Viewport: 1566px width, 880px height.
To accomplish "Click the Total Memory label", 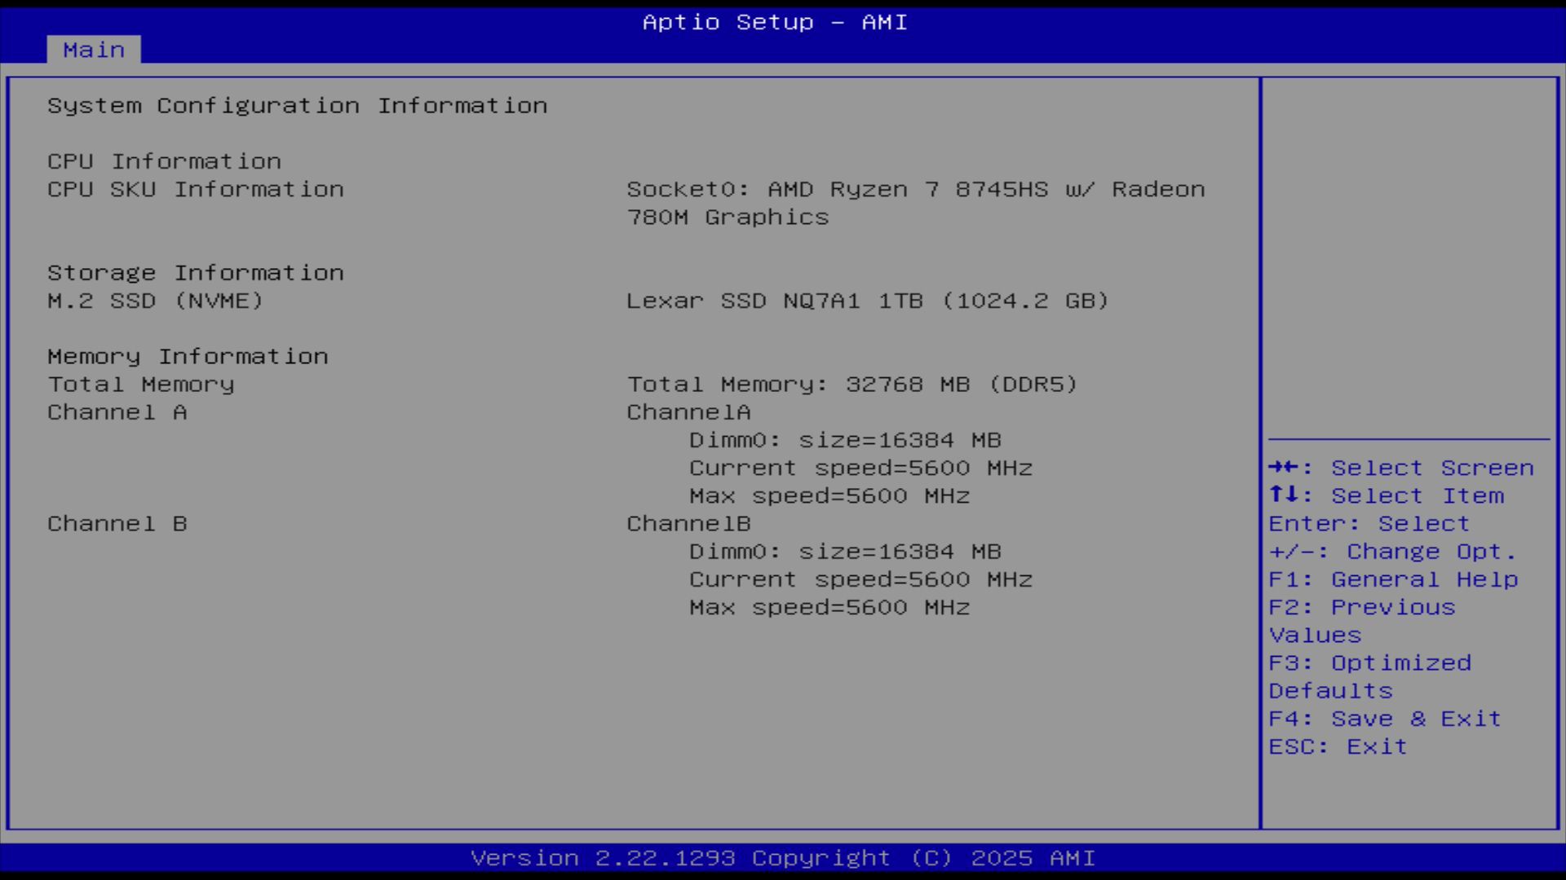I will tap(141, 384).
